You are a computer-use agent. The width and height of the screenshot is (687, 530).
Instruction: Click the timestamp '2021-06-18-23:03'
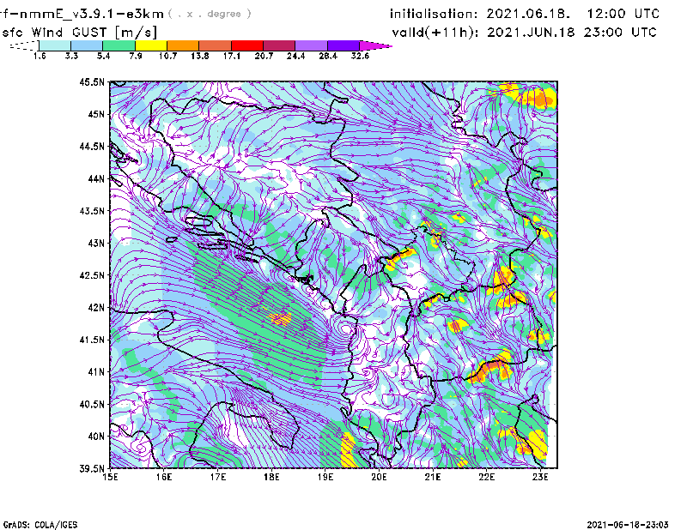pyautogui.click(x=628, y=525)
